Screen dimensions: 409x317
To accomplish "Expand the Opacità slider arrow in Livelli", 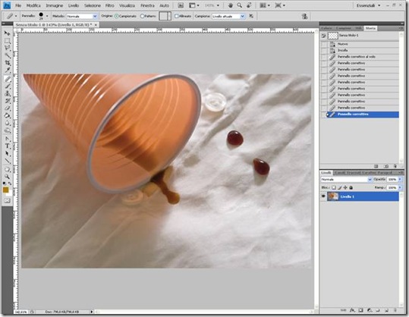I will [400, 179].
